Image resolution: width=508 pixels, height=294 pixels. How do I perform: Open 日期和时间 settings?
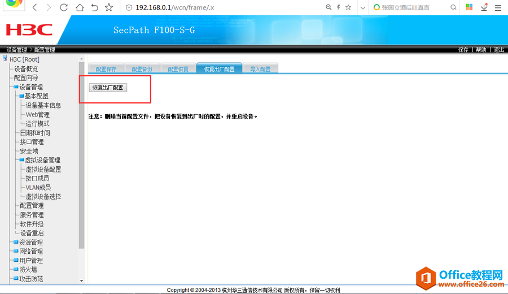tap(35, 133)
